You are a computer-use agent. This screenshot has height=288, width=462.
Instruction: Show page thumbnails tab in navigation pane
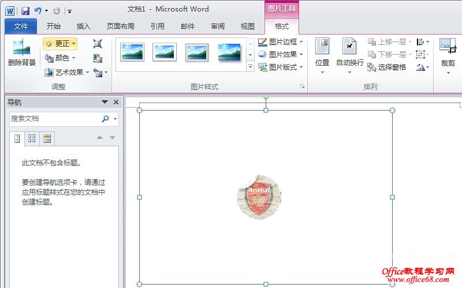[32, 138]
